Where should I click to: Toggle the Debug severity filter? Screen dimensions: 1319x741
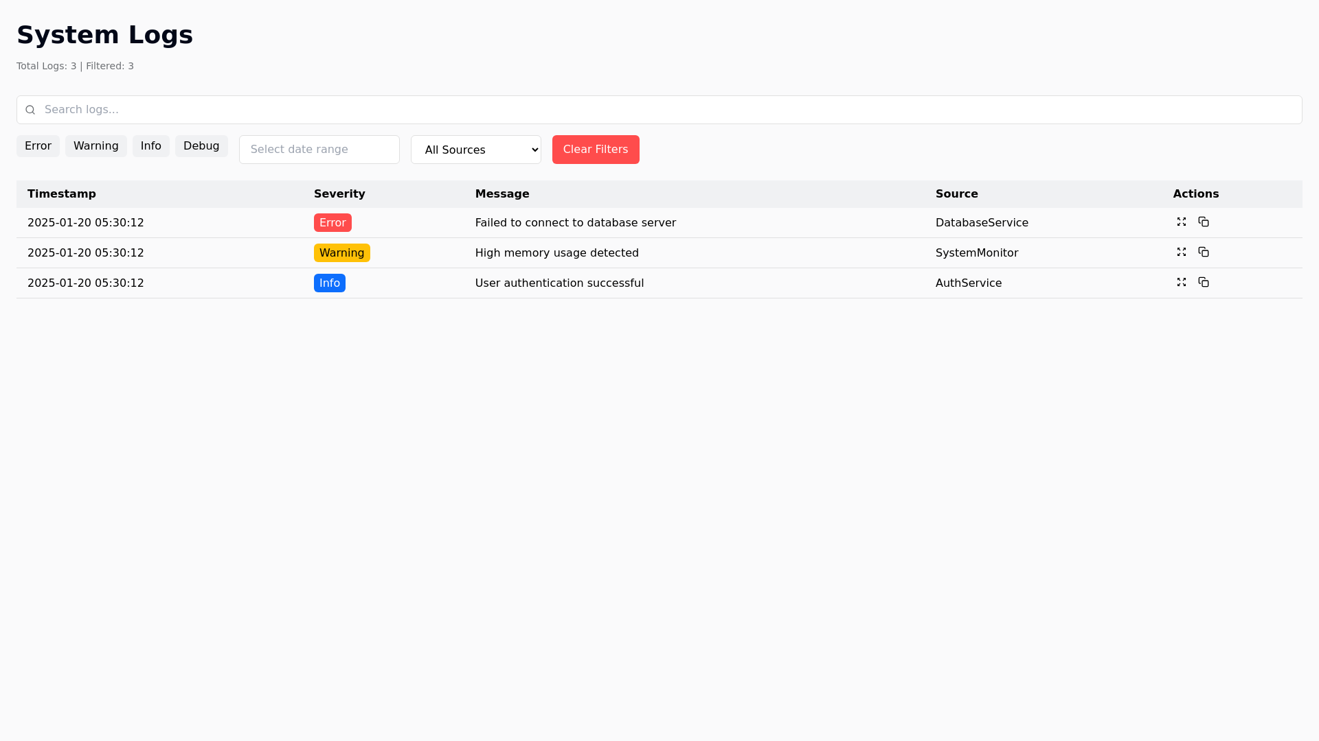pyautogui.click(x=201, y=146)
